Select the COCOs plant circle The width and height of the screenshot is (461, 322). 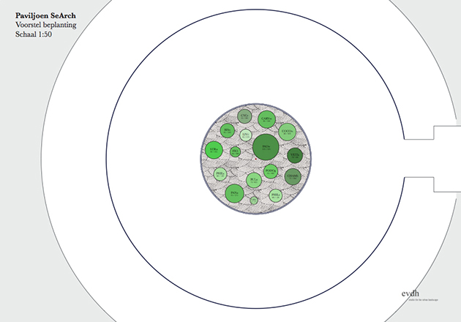coord(287,132)
